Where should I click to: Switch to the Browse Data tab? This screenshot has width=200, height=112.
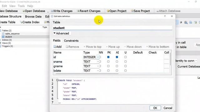point(33,16)
